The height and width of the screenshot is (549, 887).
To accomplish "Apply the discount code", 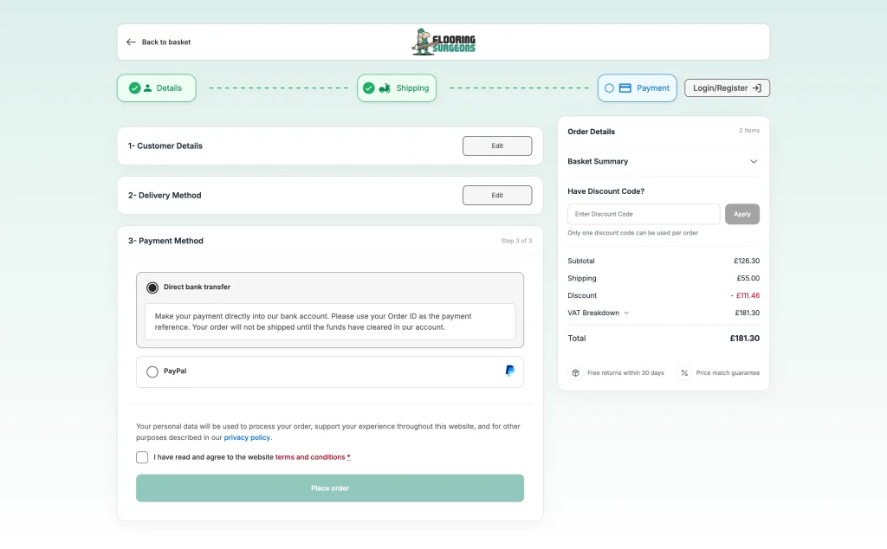I will [x=742, y=214].
